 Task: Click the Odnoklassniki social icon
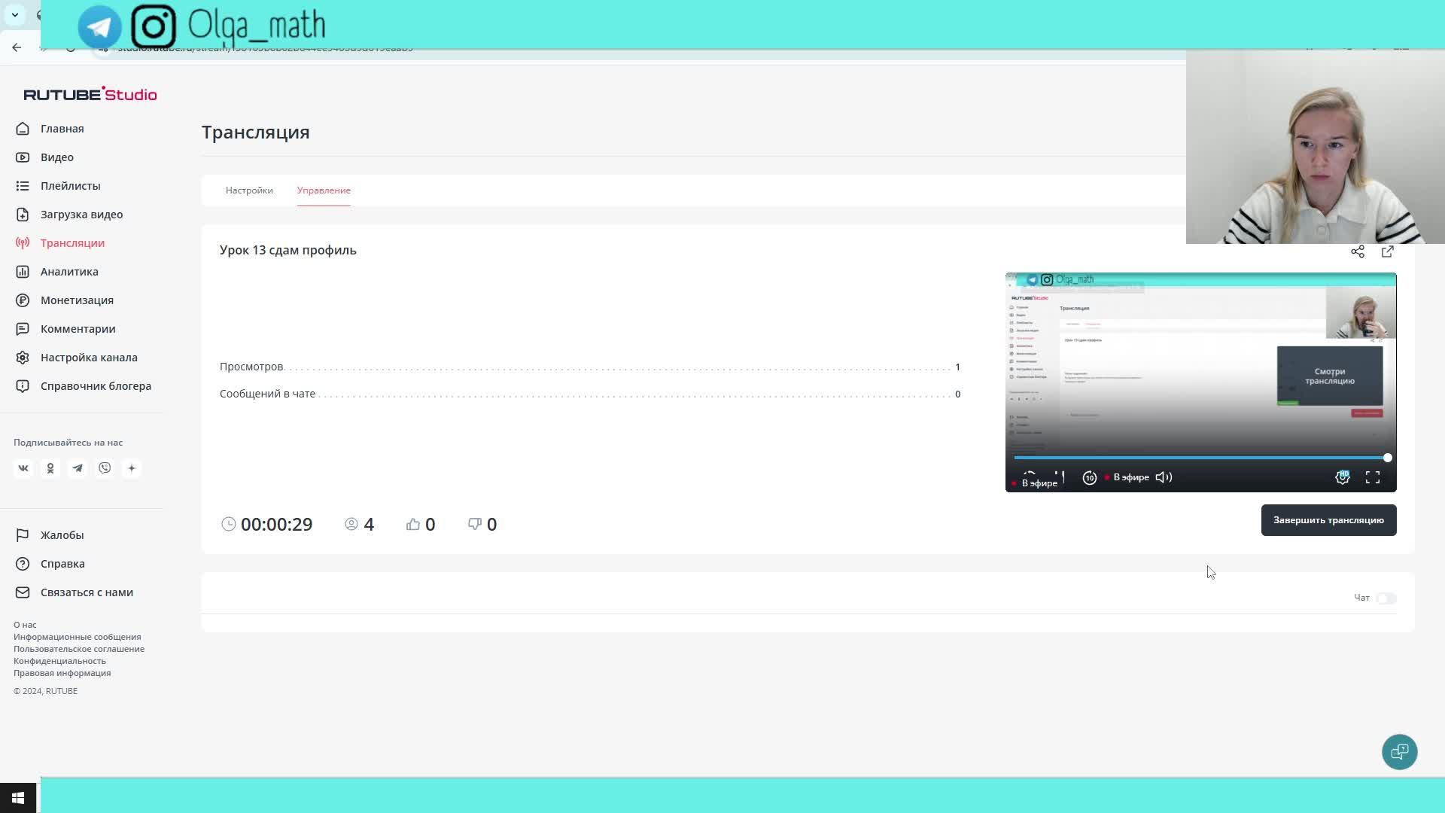pos(50,468)
